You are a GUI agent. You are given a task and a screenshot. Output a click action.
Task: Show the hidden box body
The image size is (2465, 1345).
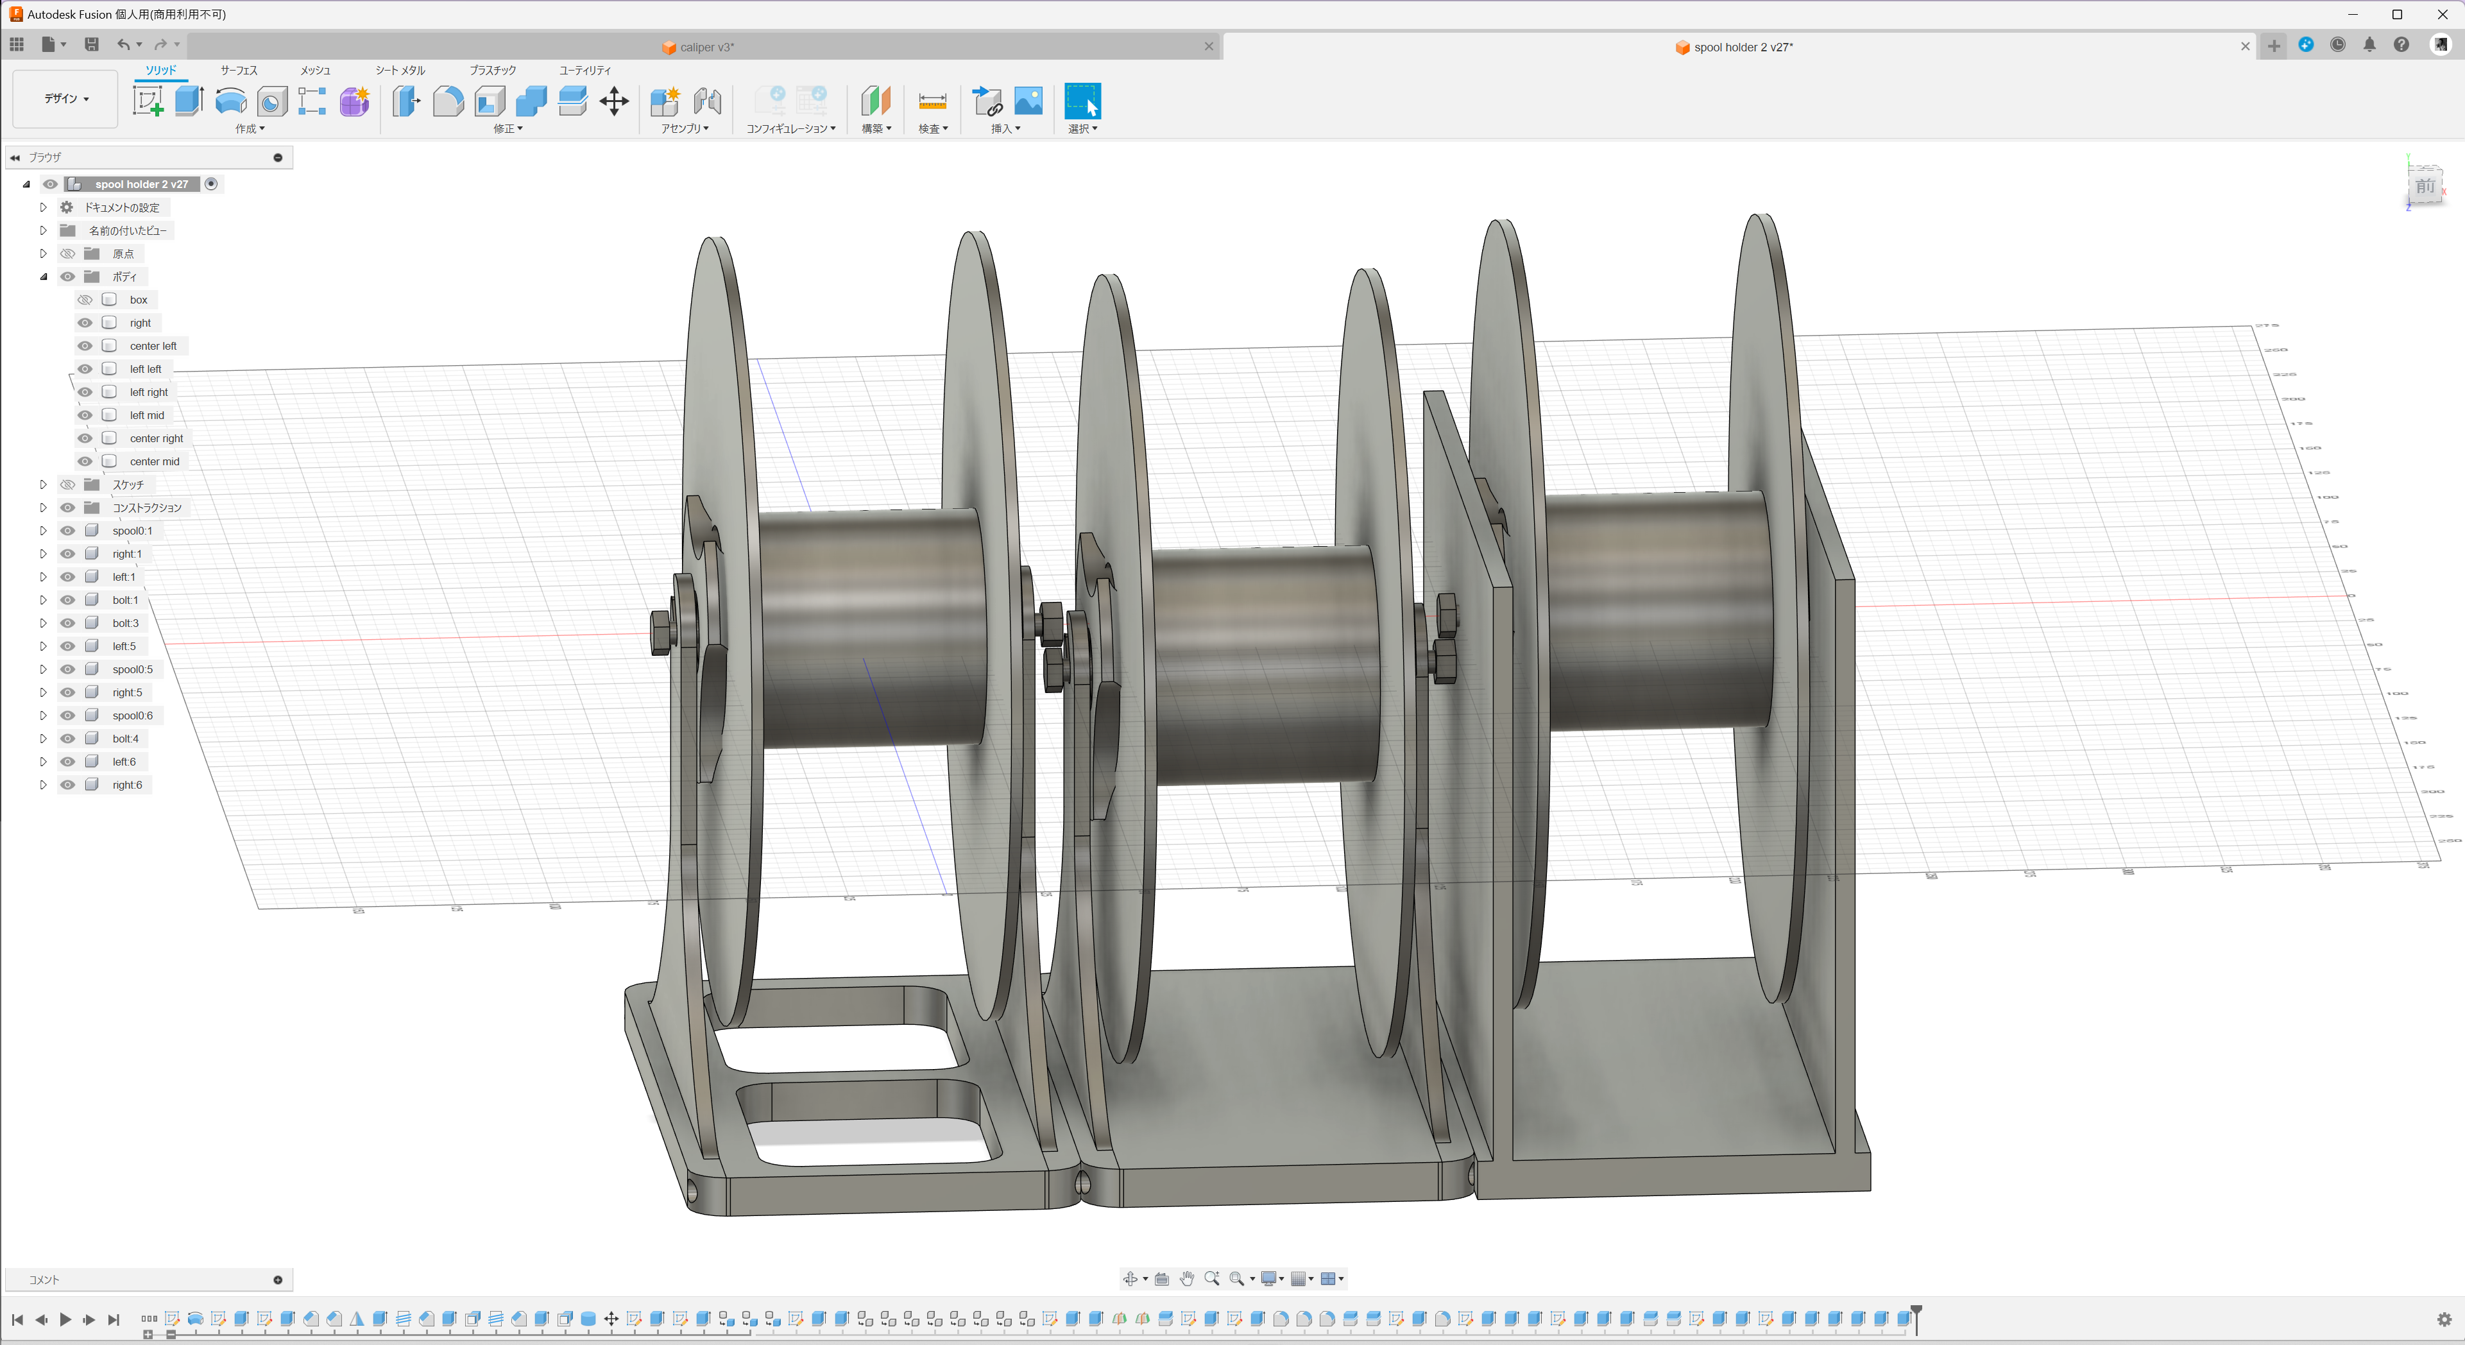[85, 300]
